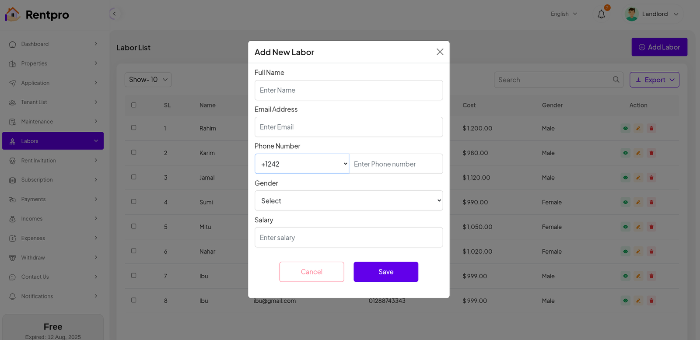Toggle the select-all checkbox in table header
700x340 pixels.
pos(134,105)
